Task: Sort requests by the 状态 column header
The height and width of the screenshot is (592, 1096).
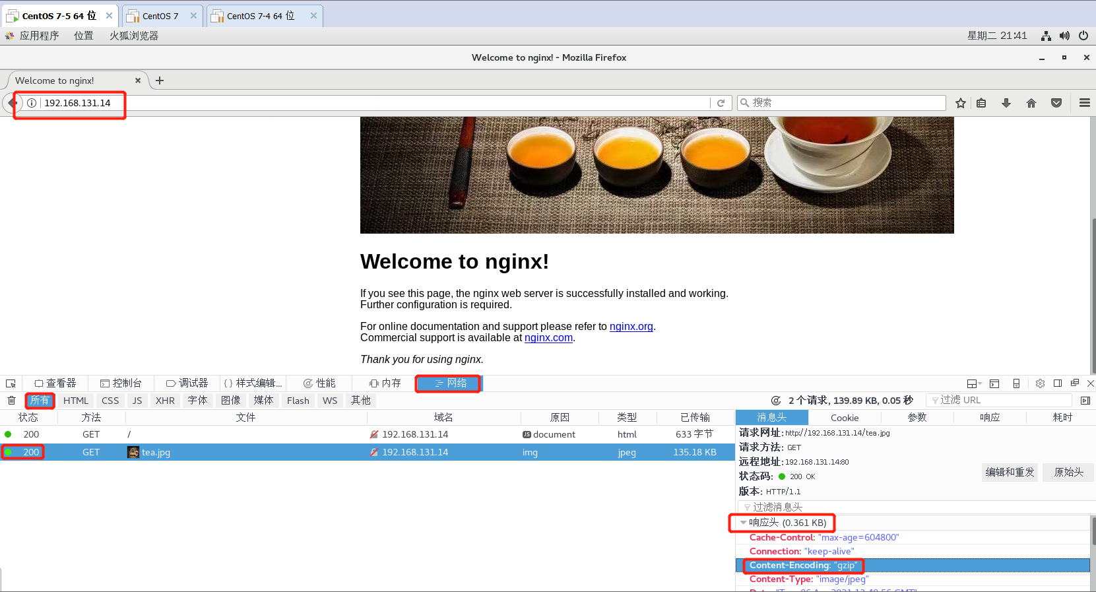Action: 28,418
